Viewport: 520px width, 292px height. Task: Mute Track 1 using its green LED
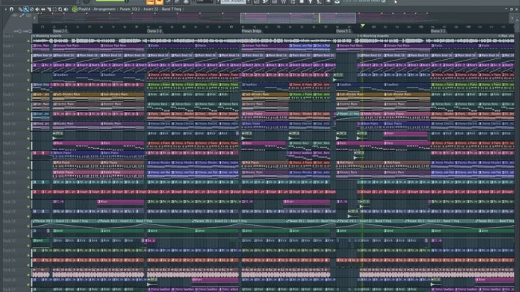click(28, 41)
